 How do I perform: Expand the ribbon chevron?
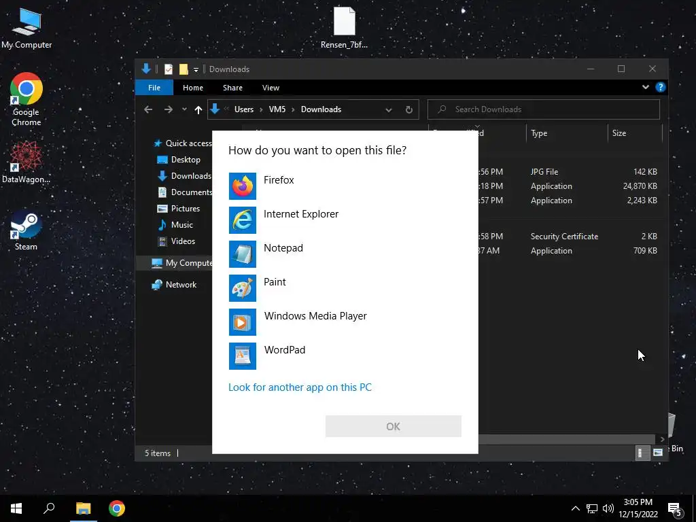point(646,88)
